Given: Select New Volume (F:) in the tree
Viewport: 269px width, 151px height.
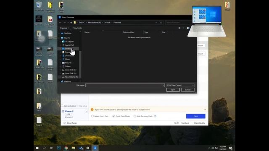Looking at the screenshot, I should [x=71, y=77].
